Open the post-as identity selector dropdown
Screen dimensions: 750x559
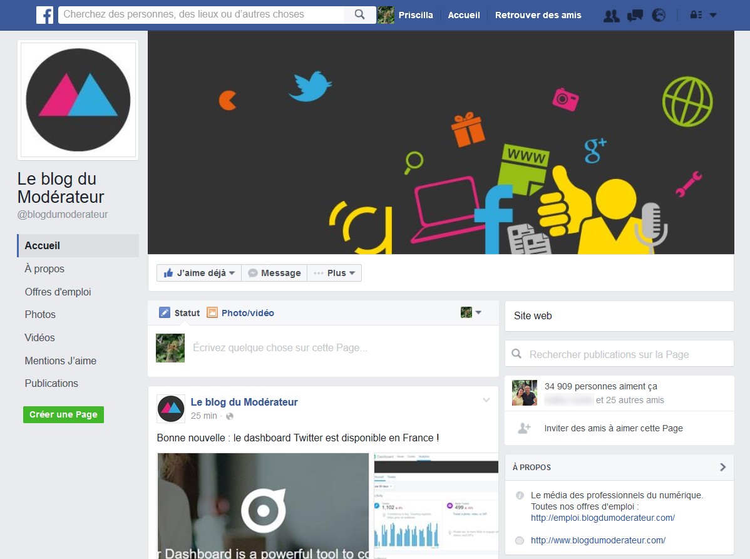pyautogui.click(x=471, y=312)
